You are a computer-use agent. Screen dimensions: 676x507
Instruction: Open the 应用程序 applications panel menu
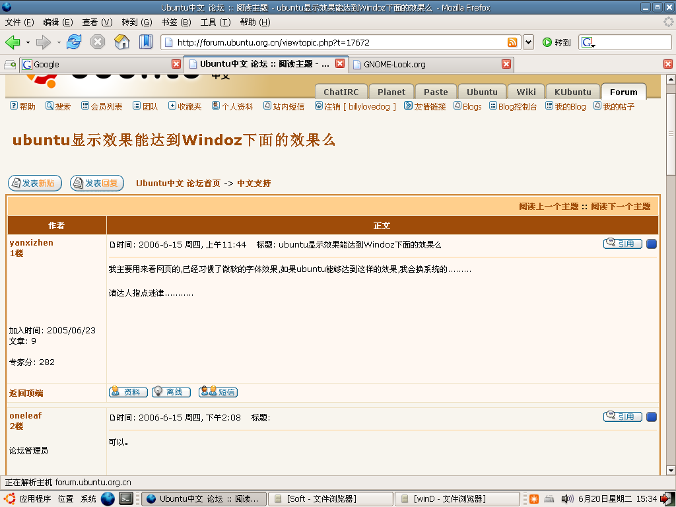tap(28, 499)
